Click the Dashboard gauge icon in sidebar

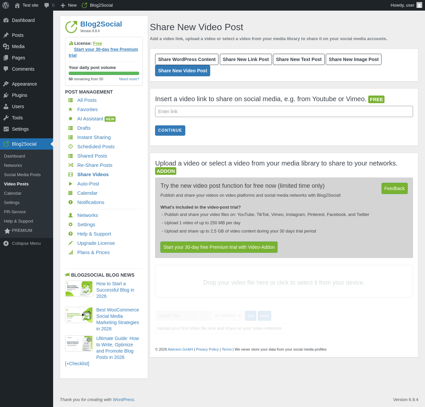(6, 20)
